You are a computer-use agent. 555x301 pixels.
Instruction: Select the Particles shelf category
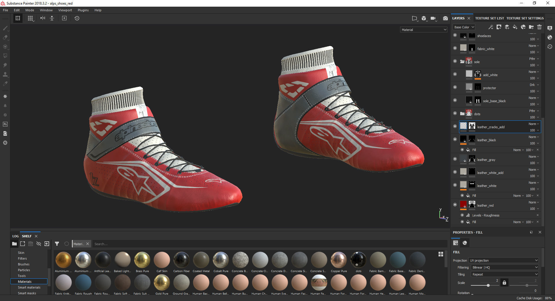[x=24, y=270]
